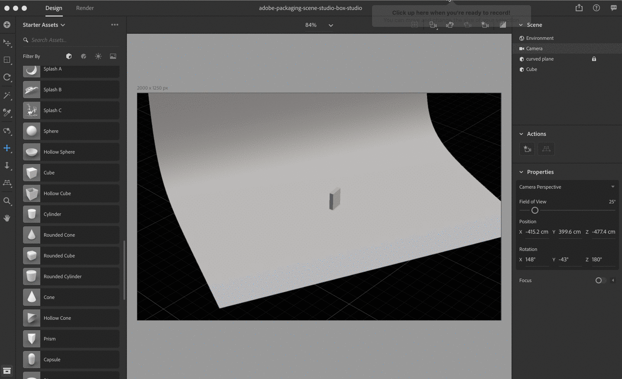Unlock the curved plane layer lock
Viewport: 622px width, 379px height.
tap(594, 59)
